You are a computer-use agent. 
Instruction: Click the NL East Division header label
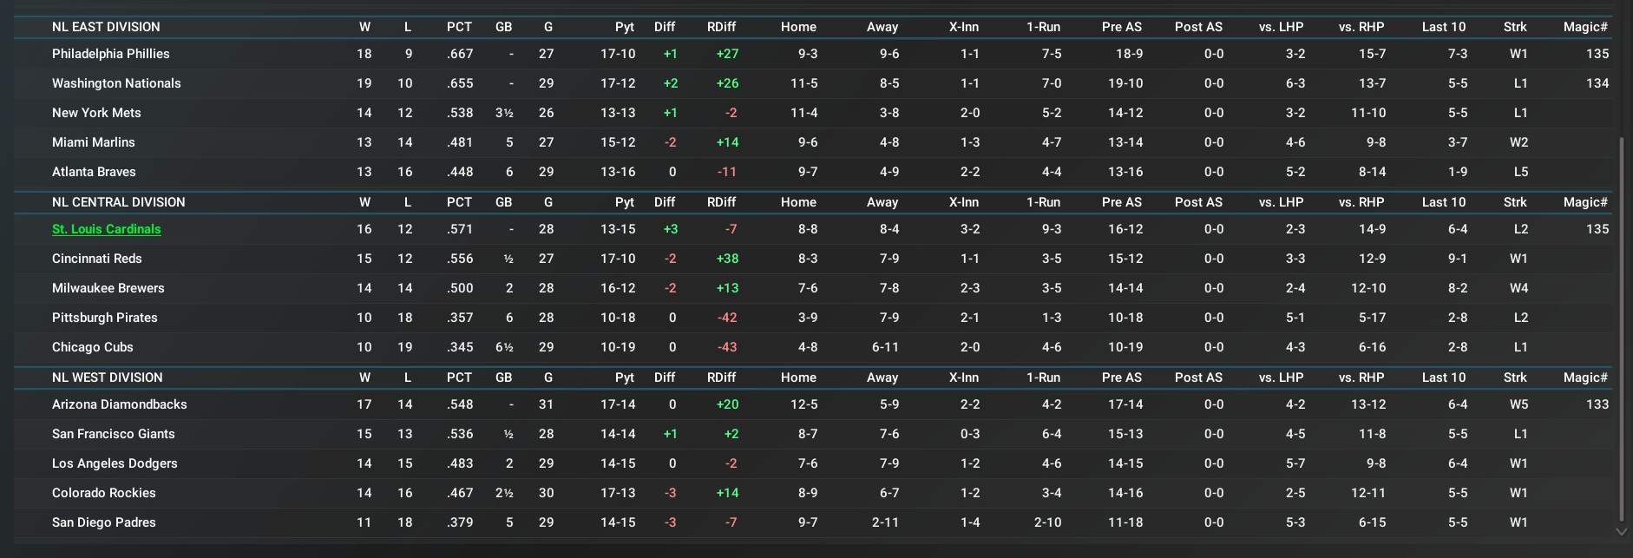(x=106, y=27)
